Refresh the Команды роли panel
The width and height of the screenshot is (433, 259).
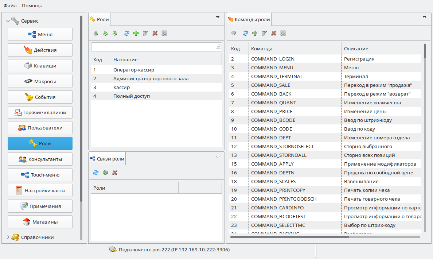click(x=245, y=33)
